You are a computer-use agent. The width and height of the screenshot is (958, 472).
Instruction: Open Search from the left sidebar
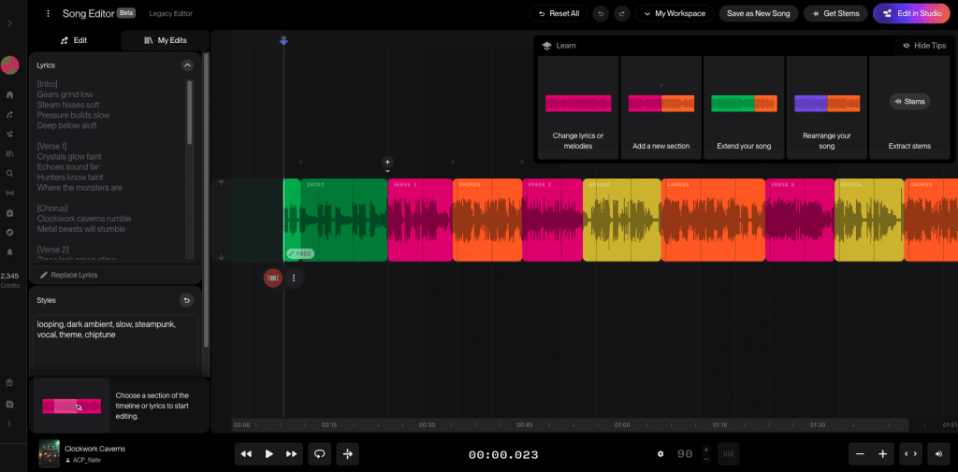point(9,173)
